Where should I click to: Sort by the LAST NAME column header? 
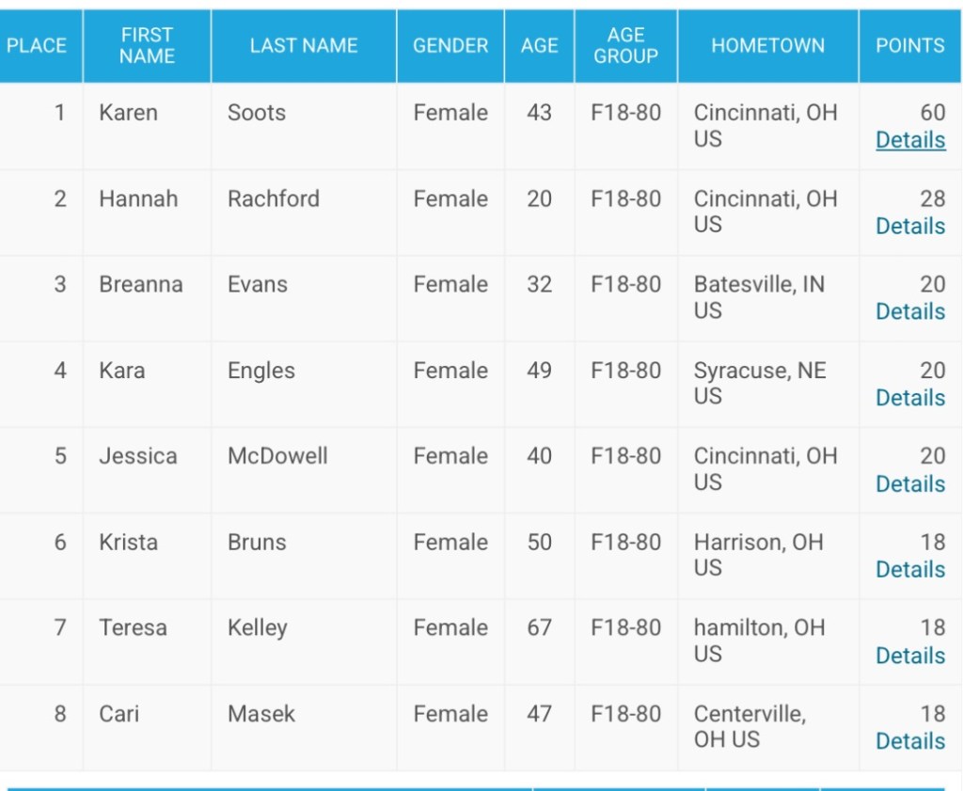pos(304,45)
